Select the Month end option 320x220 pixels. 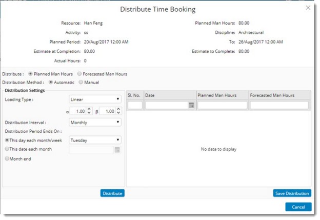point(7,159)
